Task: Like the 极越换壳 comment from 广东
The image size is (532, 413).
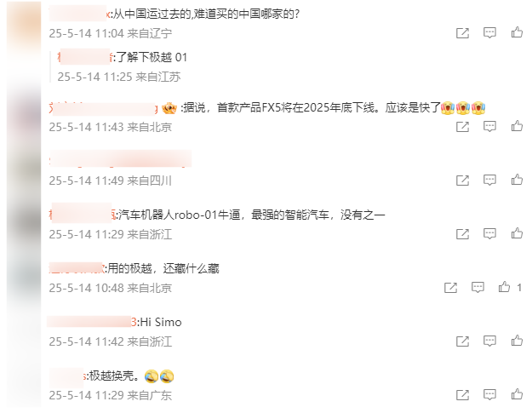Action: coord(517,394)
